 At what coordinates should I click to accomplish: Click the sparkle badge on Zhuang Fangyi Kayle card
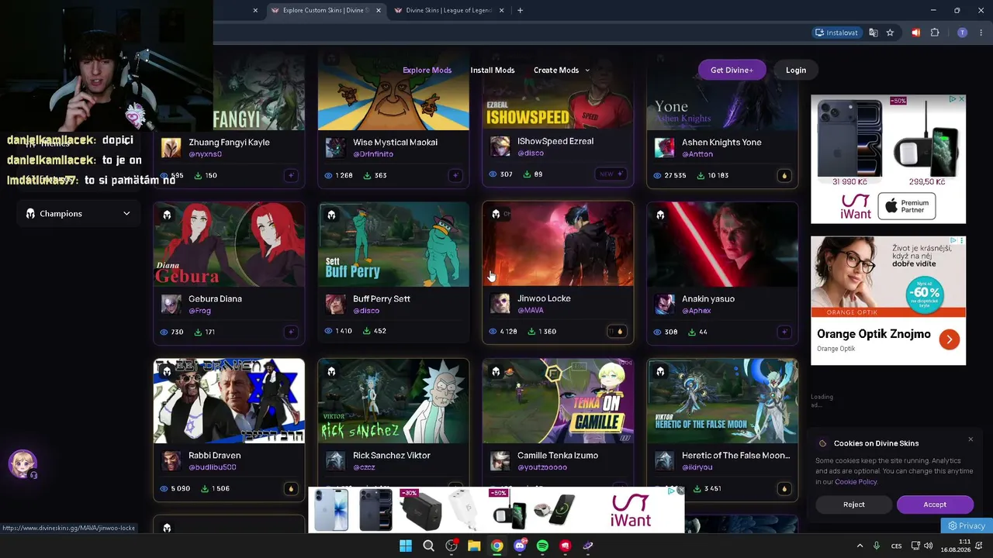point(291,175)
